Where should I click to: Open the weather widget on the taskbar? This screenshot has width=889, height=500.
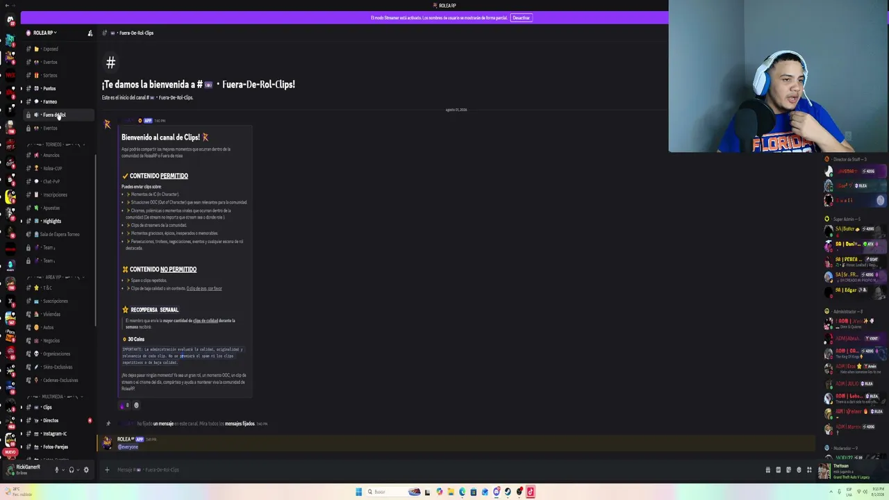(18, 492)
